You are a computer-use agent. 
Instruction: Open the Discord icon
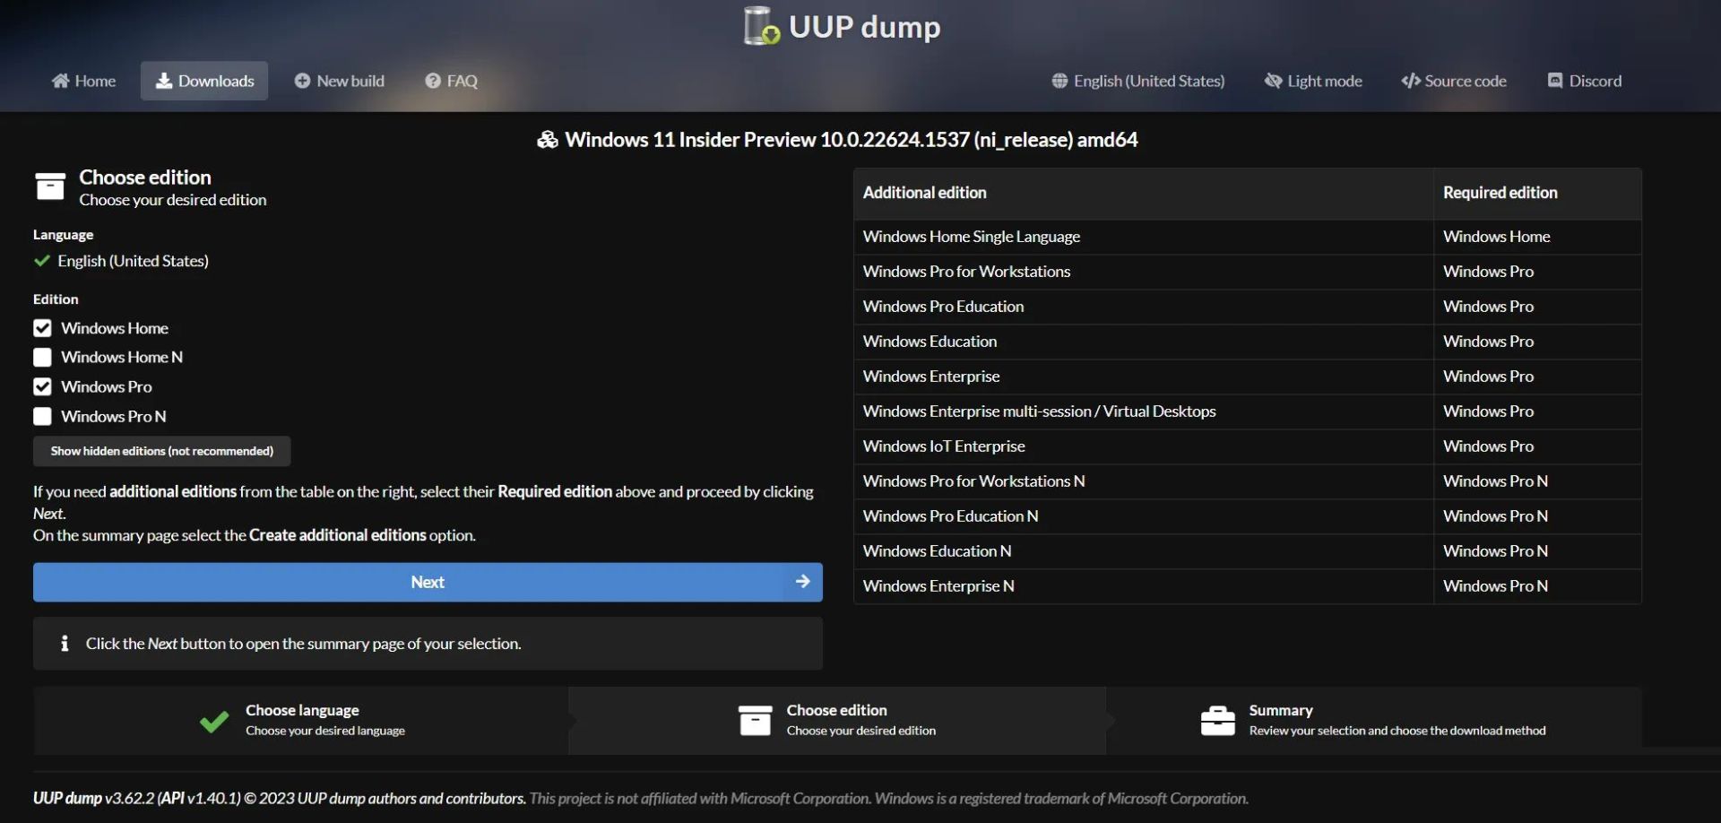tap(1556, 81)
